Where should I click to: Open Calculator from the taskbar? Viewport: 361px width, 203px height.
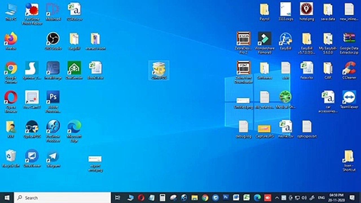point(162,198)
